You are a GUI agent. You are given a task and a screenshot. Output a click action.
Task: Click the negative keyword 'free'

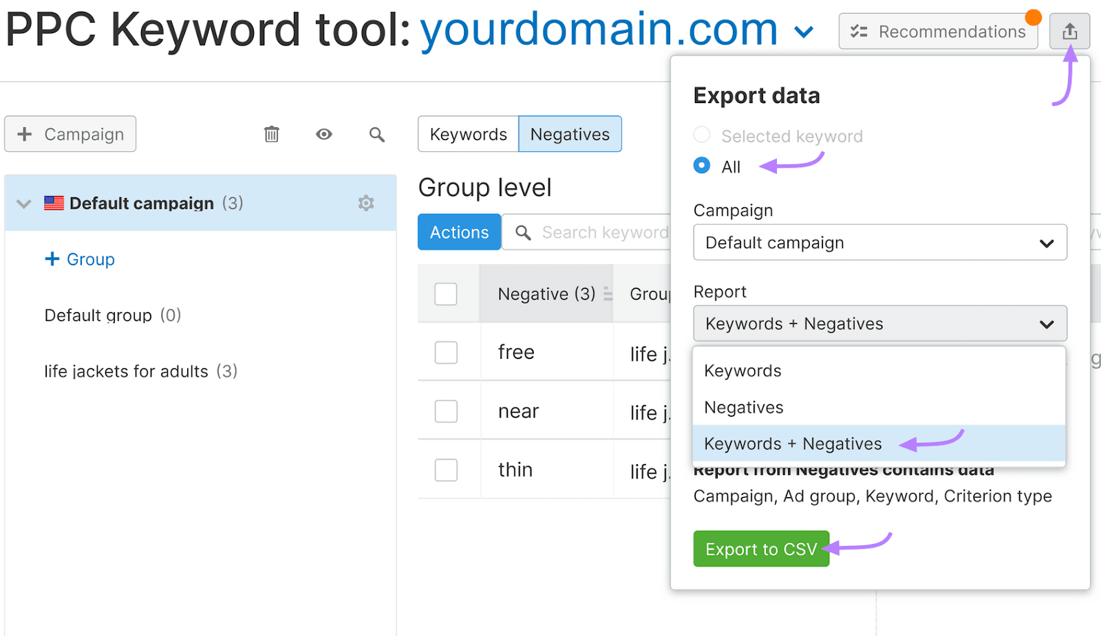click(516, 352)
